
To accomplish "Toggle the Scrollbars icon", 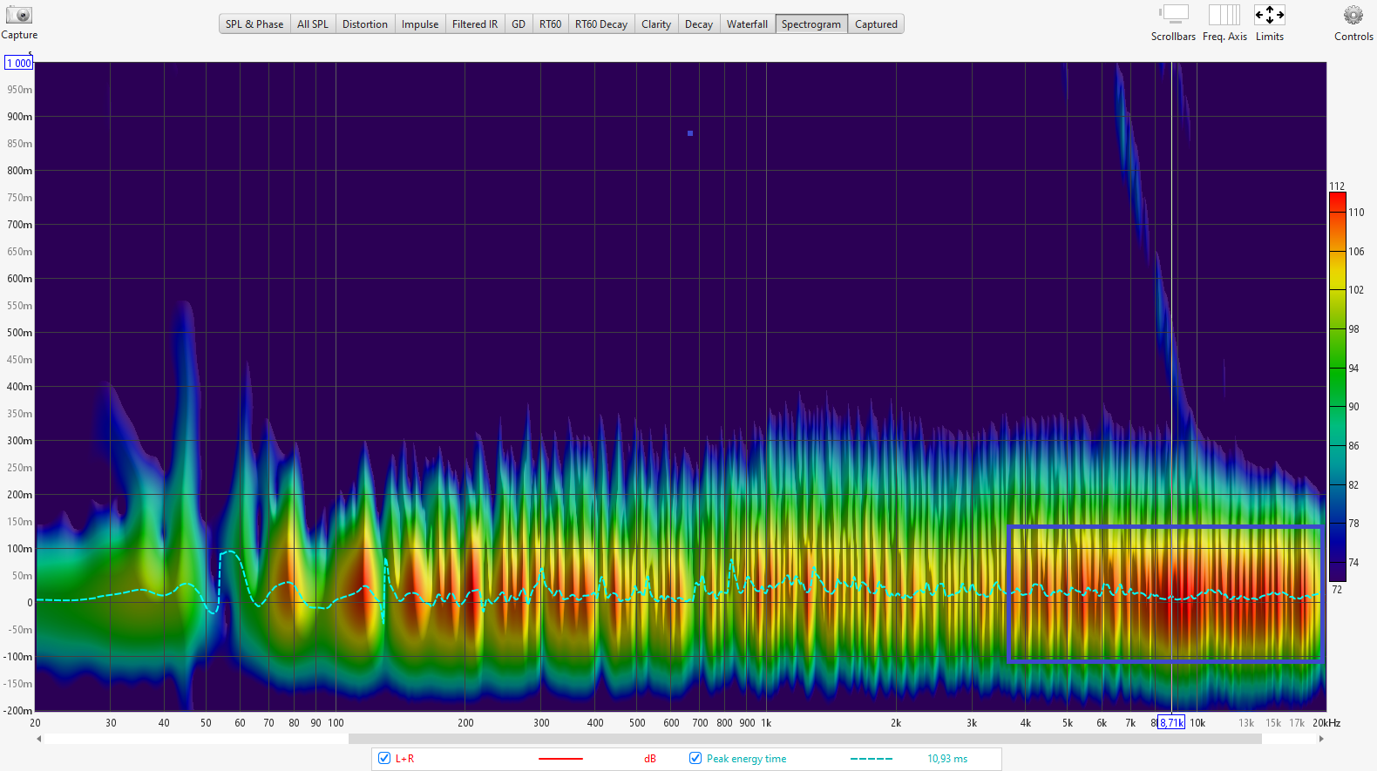I will tap(1173, 15).
